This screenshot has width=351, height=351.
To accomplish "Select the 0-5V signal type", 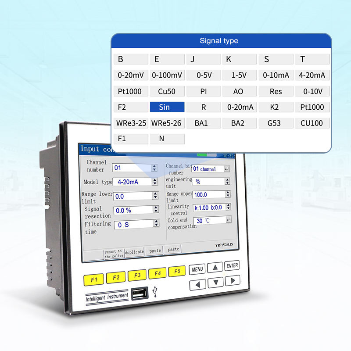I will pos(204,75).
